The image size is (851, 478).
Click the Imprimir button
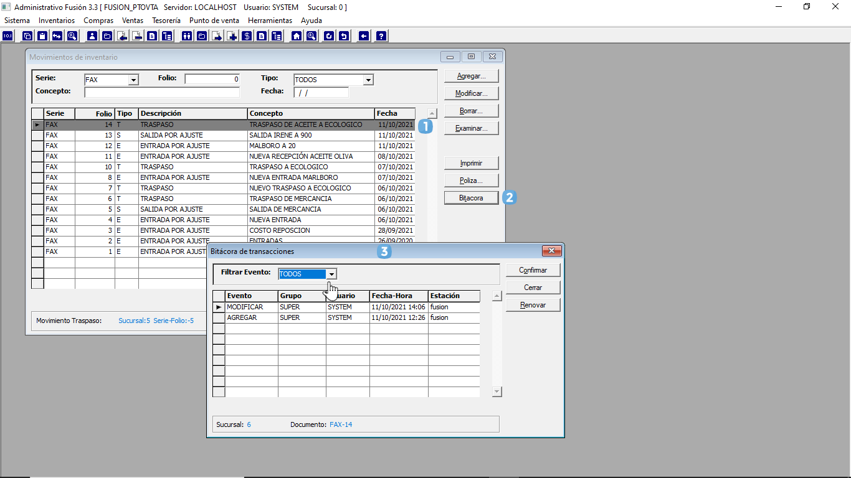[x=472, y=163]
